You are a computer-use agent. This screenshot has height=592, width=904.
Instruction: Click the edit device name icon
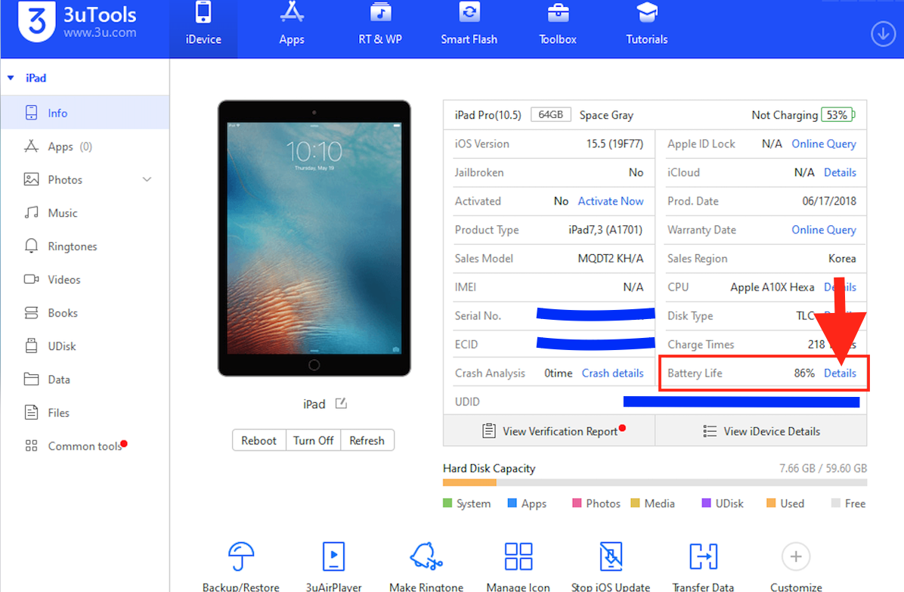[342, 404]
